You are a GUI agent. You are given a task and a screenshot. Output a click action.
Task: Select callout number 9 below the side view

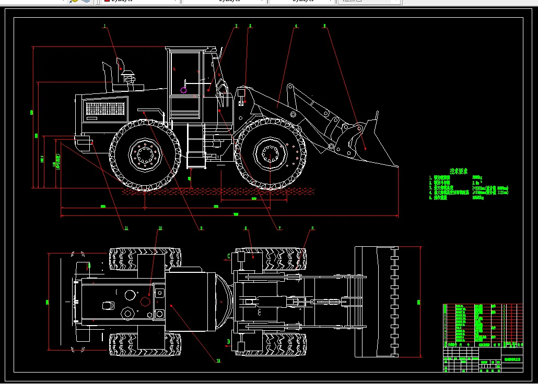202,228
